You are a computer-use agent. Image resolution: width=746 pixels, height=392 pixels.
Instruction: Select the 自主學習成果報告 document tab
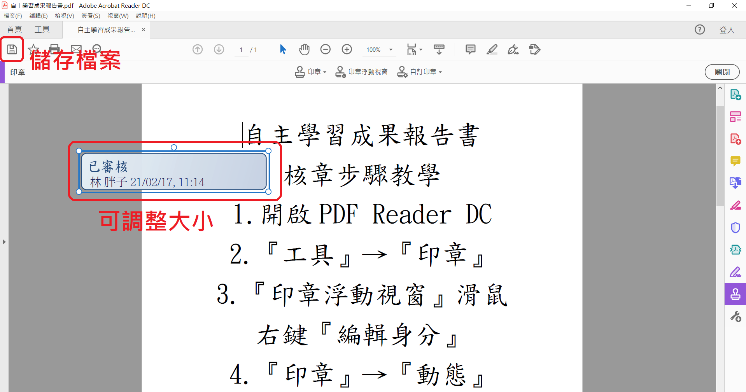[x=106, y=30]
